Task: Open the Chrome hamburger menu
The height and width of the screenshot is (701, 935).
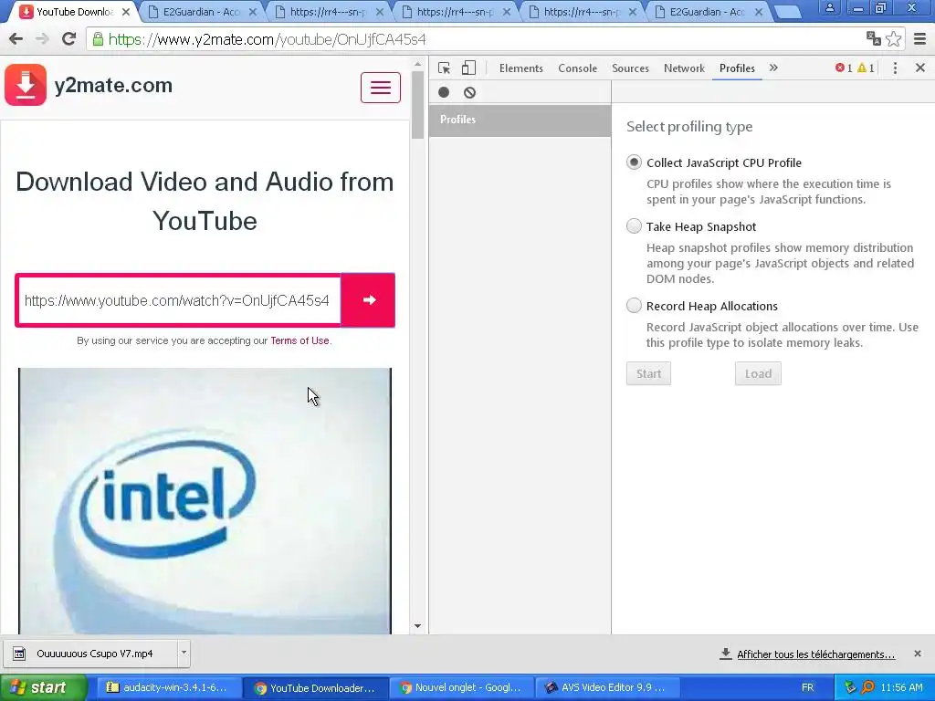Action: (x=920, y=39)
